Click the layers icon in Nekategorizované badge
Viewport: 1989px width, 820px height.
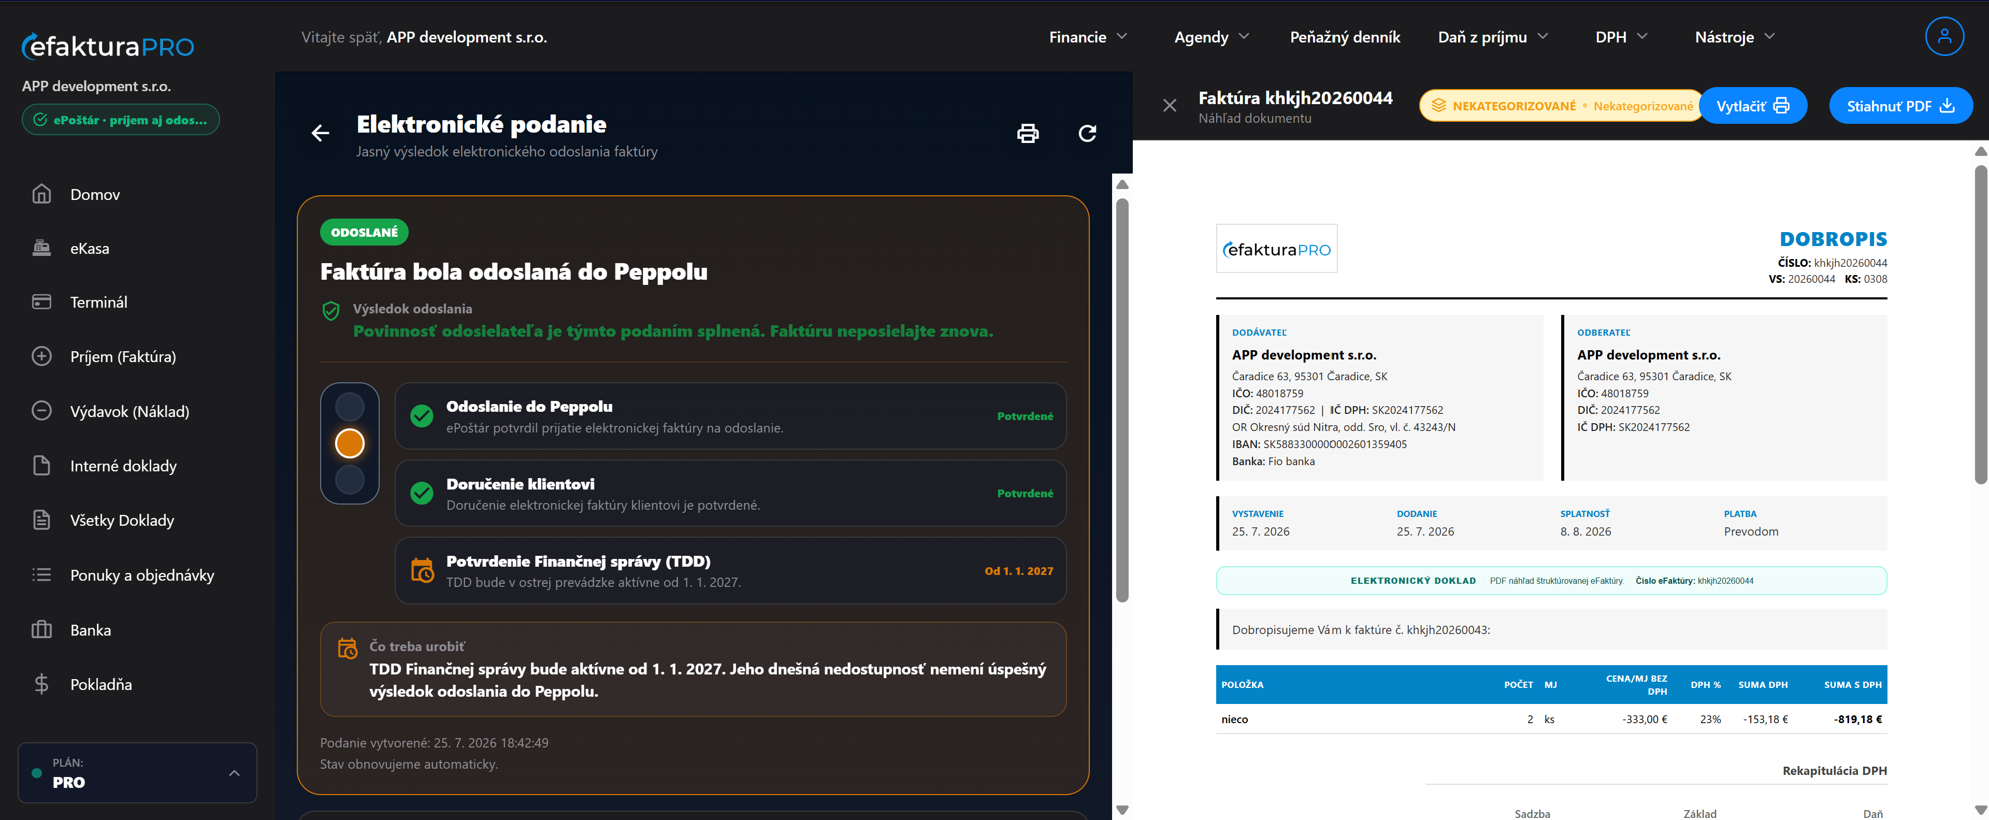1438,106
